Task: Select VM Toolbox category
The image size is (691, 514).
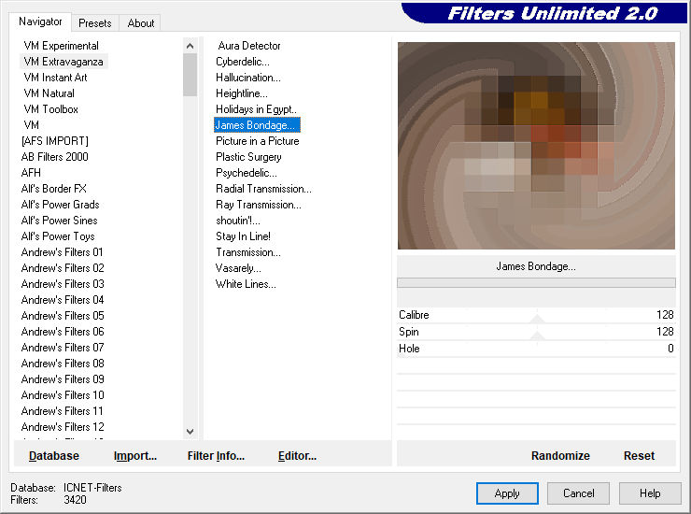Action: (51, 109)
